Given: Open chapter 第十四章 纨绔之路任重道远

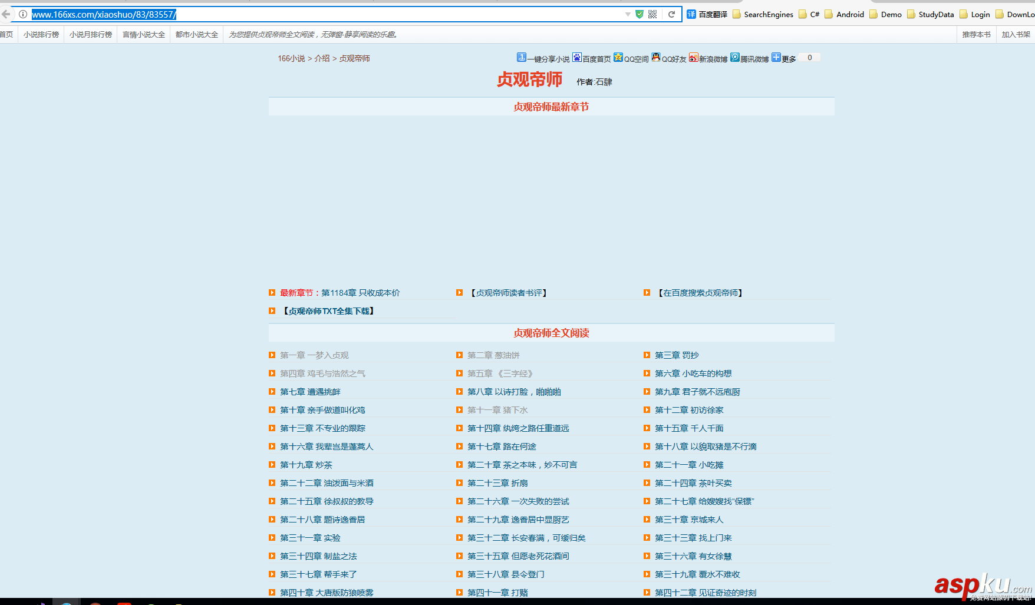Looking at the screenshot, I should (518, 428).
